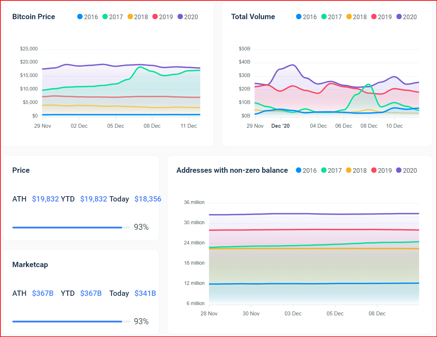
Task: Click 2018 legend dot in Addresses chart
Action: pos(349,170)
